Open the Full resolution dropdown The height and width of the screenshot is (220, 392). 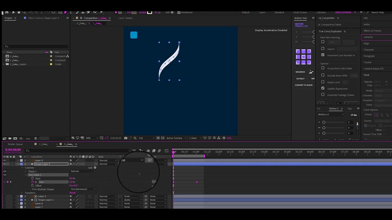pos(147,138)
